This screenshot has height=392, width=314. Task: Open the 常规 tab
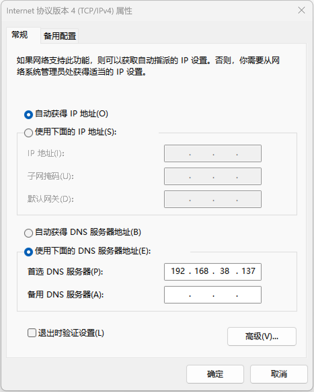[20, 35]
